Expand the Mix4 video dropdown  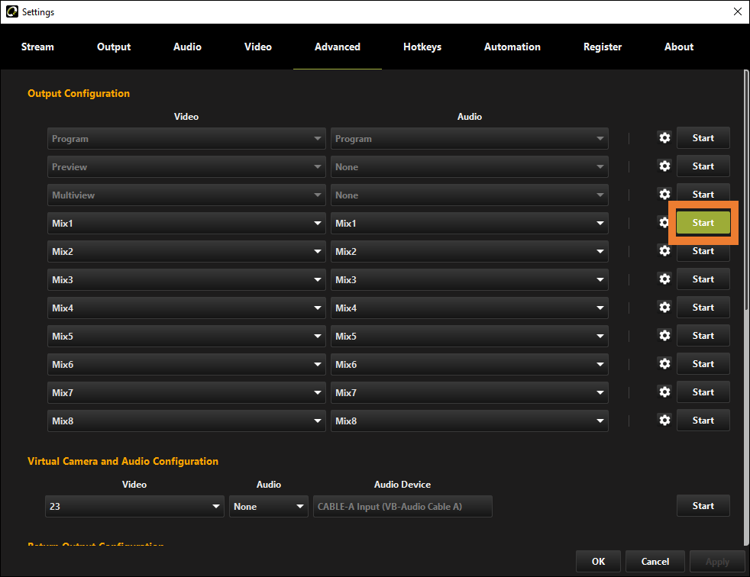(186, 308)
